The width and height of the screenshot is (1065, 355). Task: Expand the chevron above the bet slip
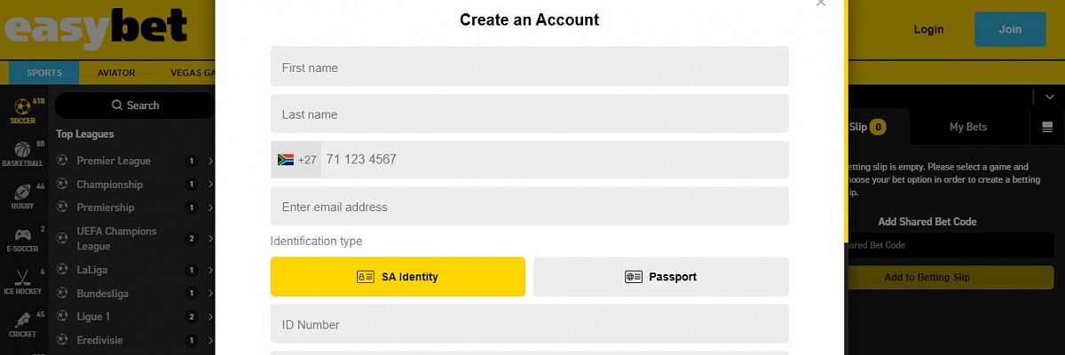(x=1050, y=97)
